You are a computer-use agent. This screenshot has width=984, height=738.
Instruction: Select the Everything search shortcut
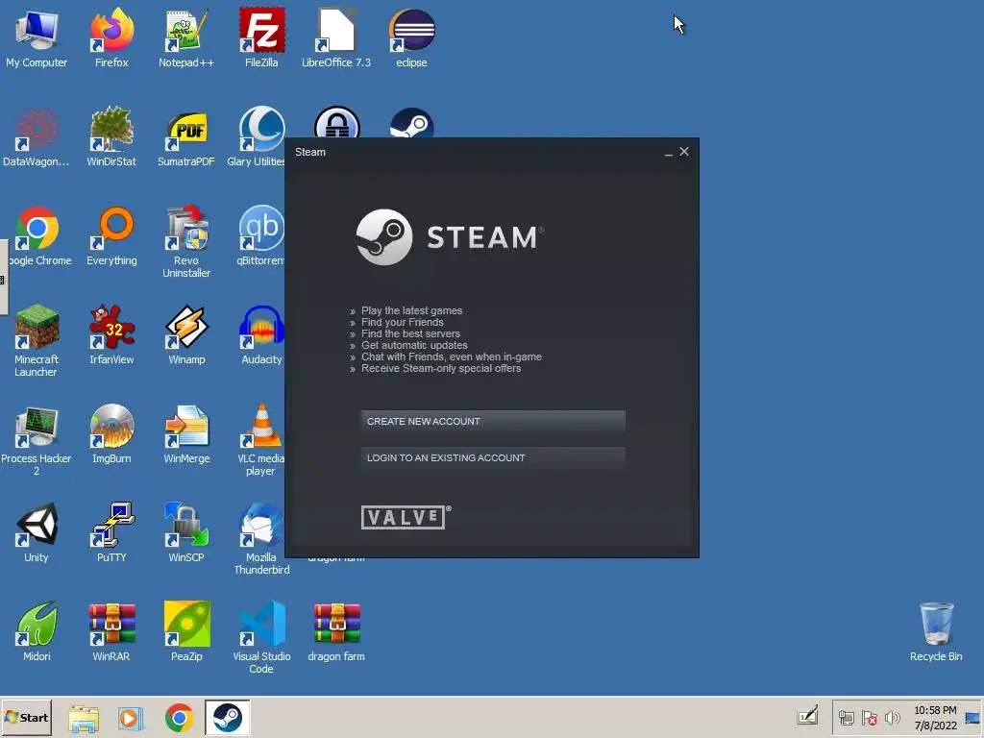click(111, 236)
